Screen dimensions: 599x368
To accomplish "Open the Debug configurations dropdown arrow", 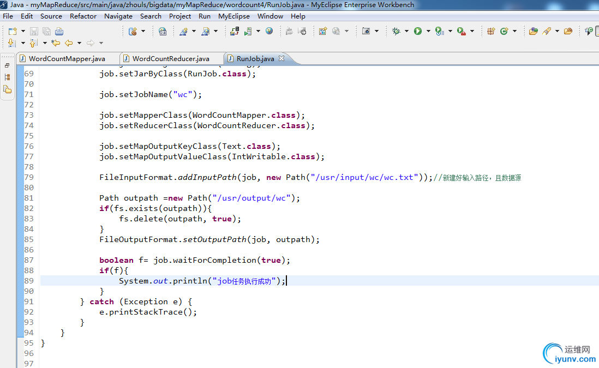I will pos(406,31).
